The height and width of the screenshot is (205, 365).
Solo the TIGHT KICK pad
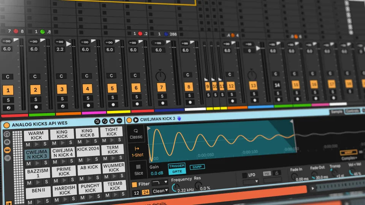click(119, 140)
